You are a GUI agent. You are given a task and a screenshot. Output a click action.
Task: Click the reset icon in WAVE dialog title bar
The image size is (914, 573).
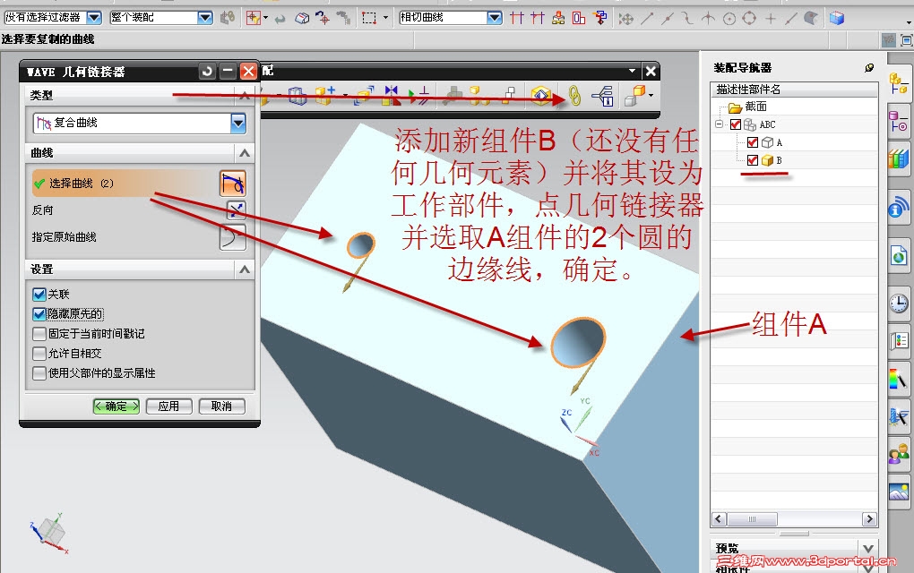[207, 71]
